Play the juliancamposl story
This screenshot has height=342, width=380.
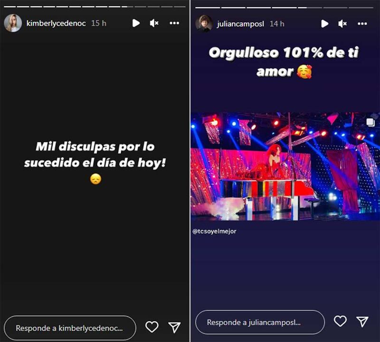324,24
